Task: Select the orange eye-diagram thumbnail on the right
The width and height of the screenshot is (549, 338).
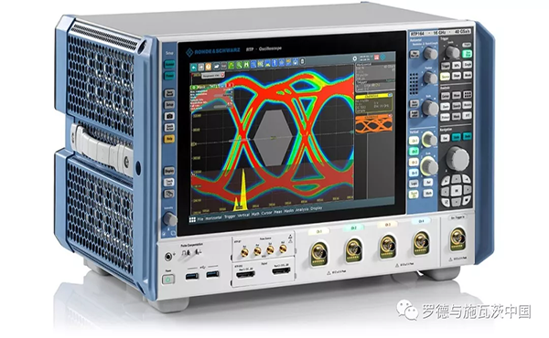Action: tap(373, 125)
